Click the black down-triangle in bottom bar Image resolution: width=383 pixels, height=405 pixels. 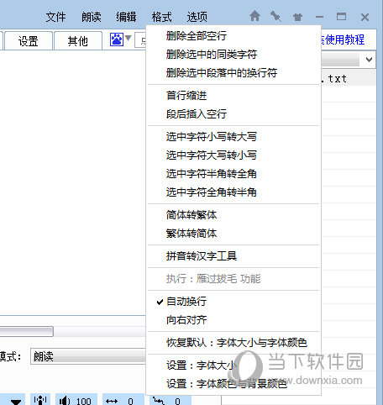(x=16, y=402)
